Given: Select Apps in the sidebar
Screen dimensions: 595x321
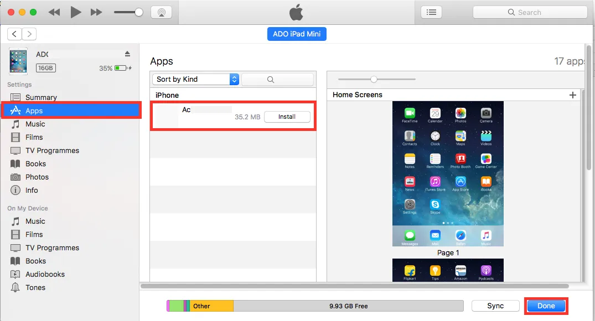Looking at the screenshot, I should pos(71,110).
